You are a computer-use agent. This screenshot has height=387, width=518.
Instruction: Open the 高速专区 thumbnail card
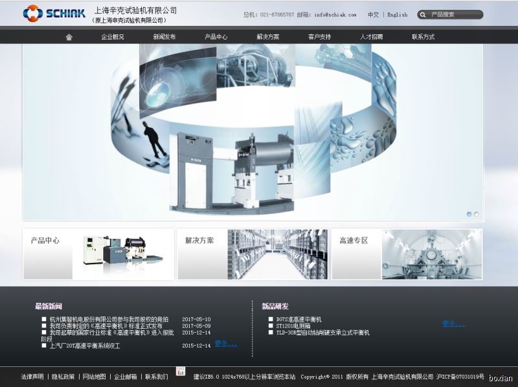[x=407, y=254]
